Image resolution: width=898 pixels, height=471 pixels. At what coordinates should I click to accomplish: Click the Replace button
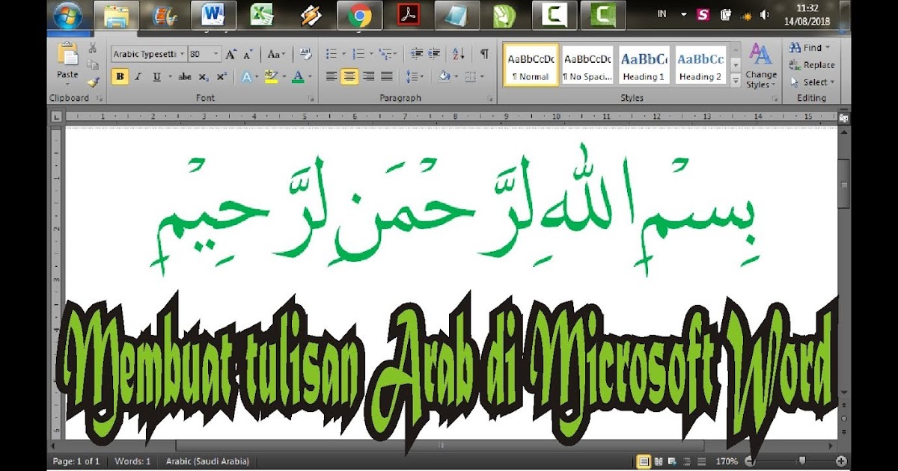812,65
